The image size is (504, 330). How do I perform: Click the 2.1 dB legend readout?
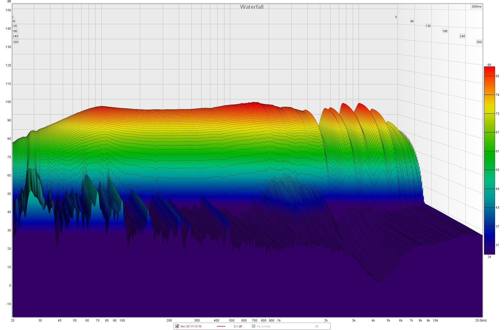coord(238,326)
